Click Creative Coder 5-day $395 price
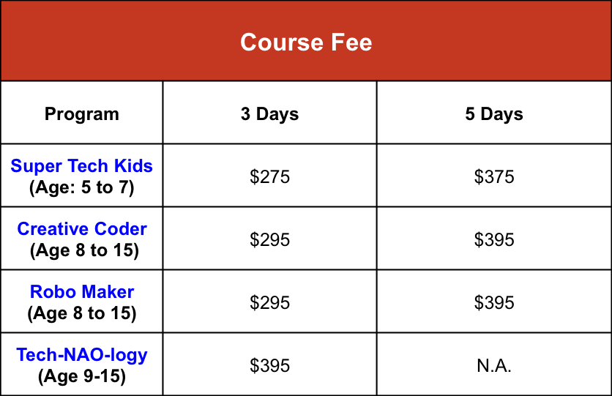This screenshot has width=612, height=396. tap(494, 239)
